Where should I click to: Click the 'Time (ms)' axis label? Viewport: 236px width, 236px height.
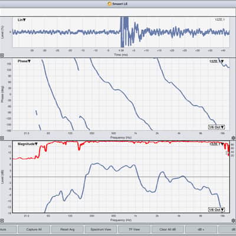point(121,55)
